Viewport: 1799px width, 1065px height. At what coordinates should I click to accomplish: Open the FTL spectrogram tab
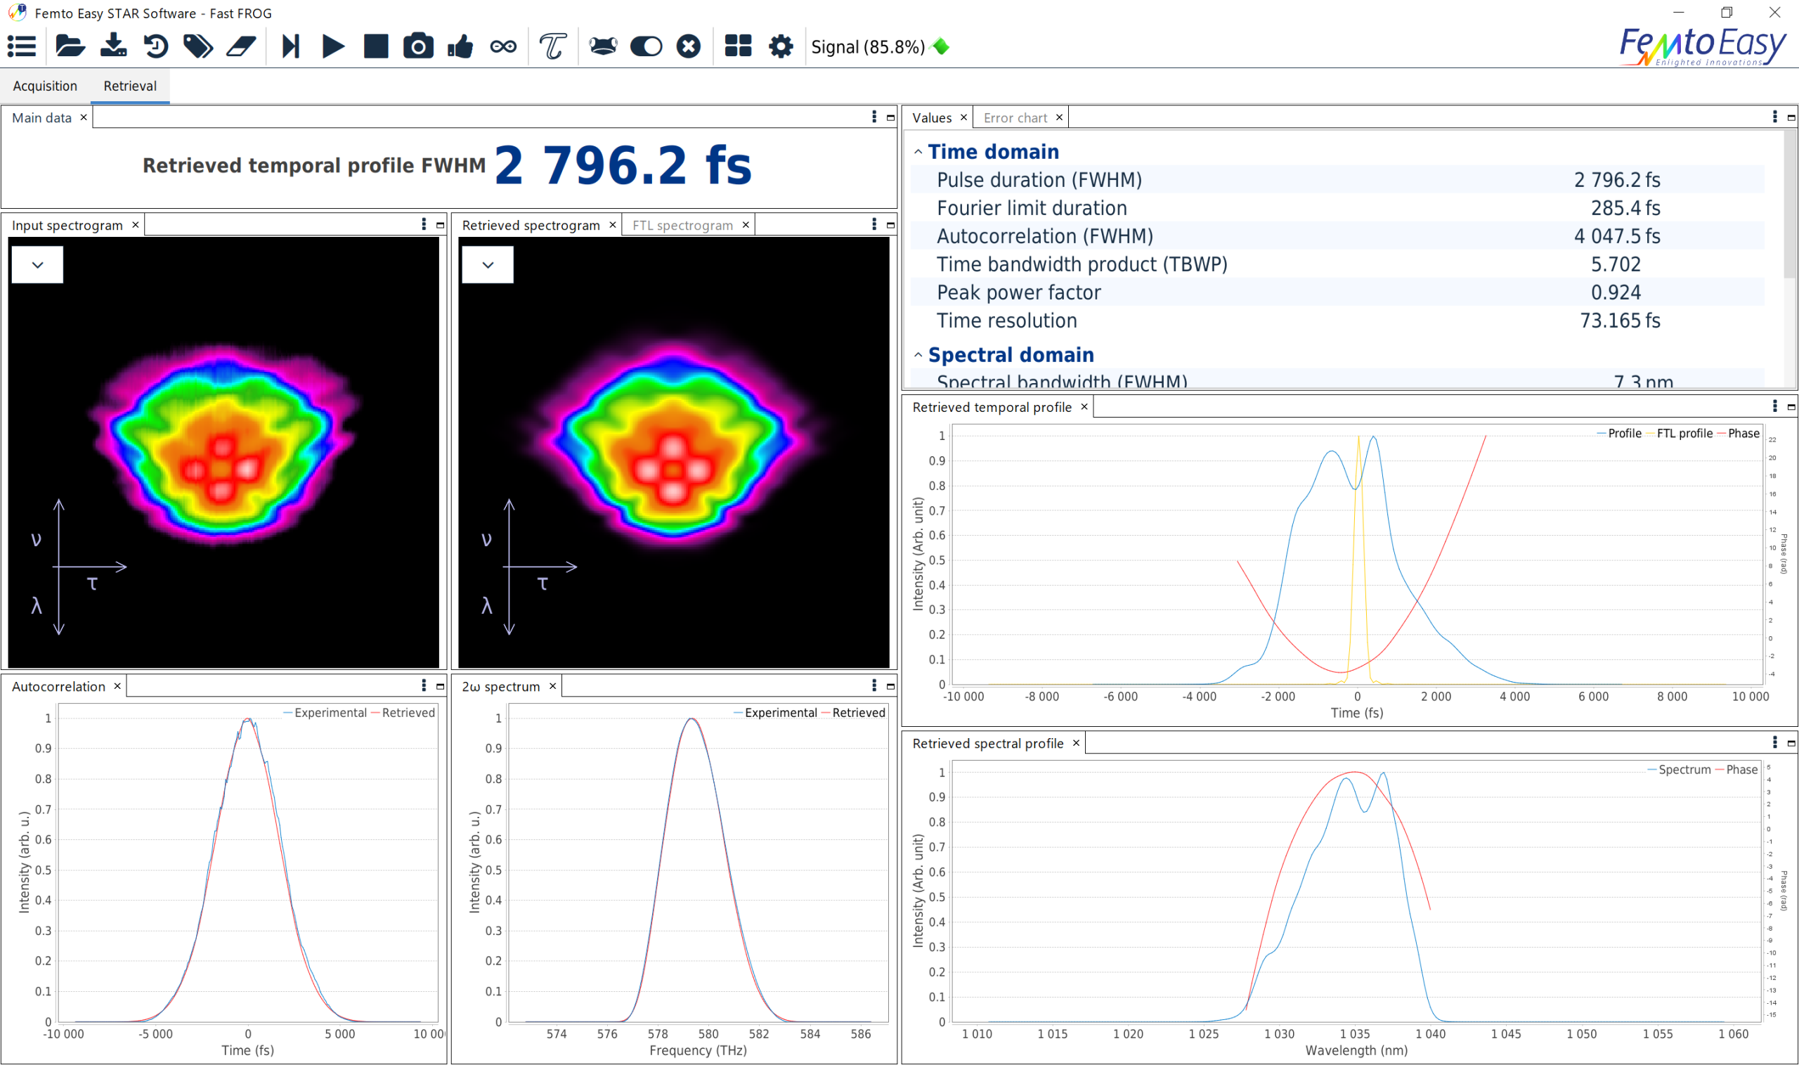tap(682, 226)
